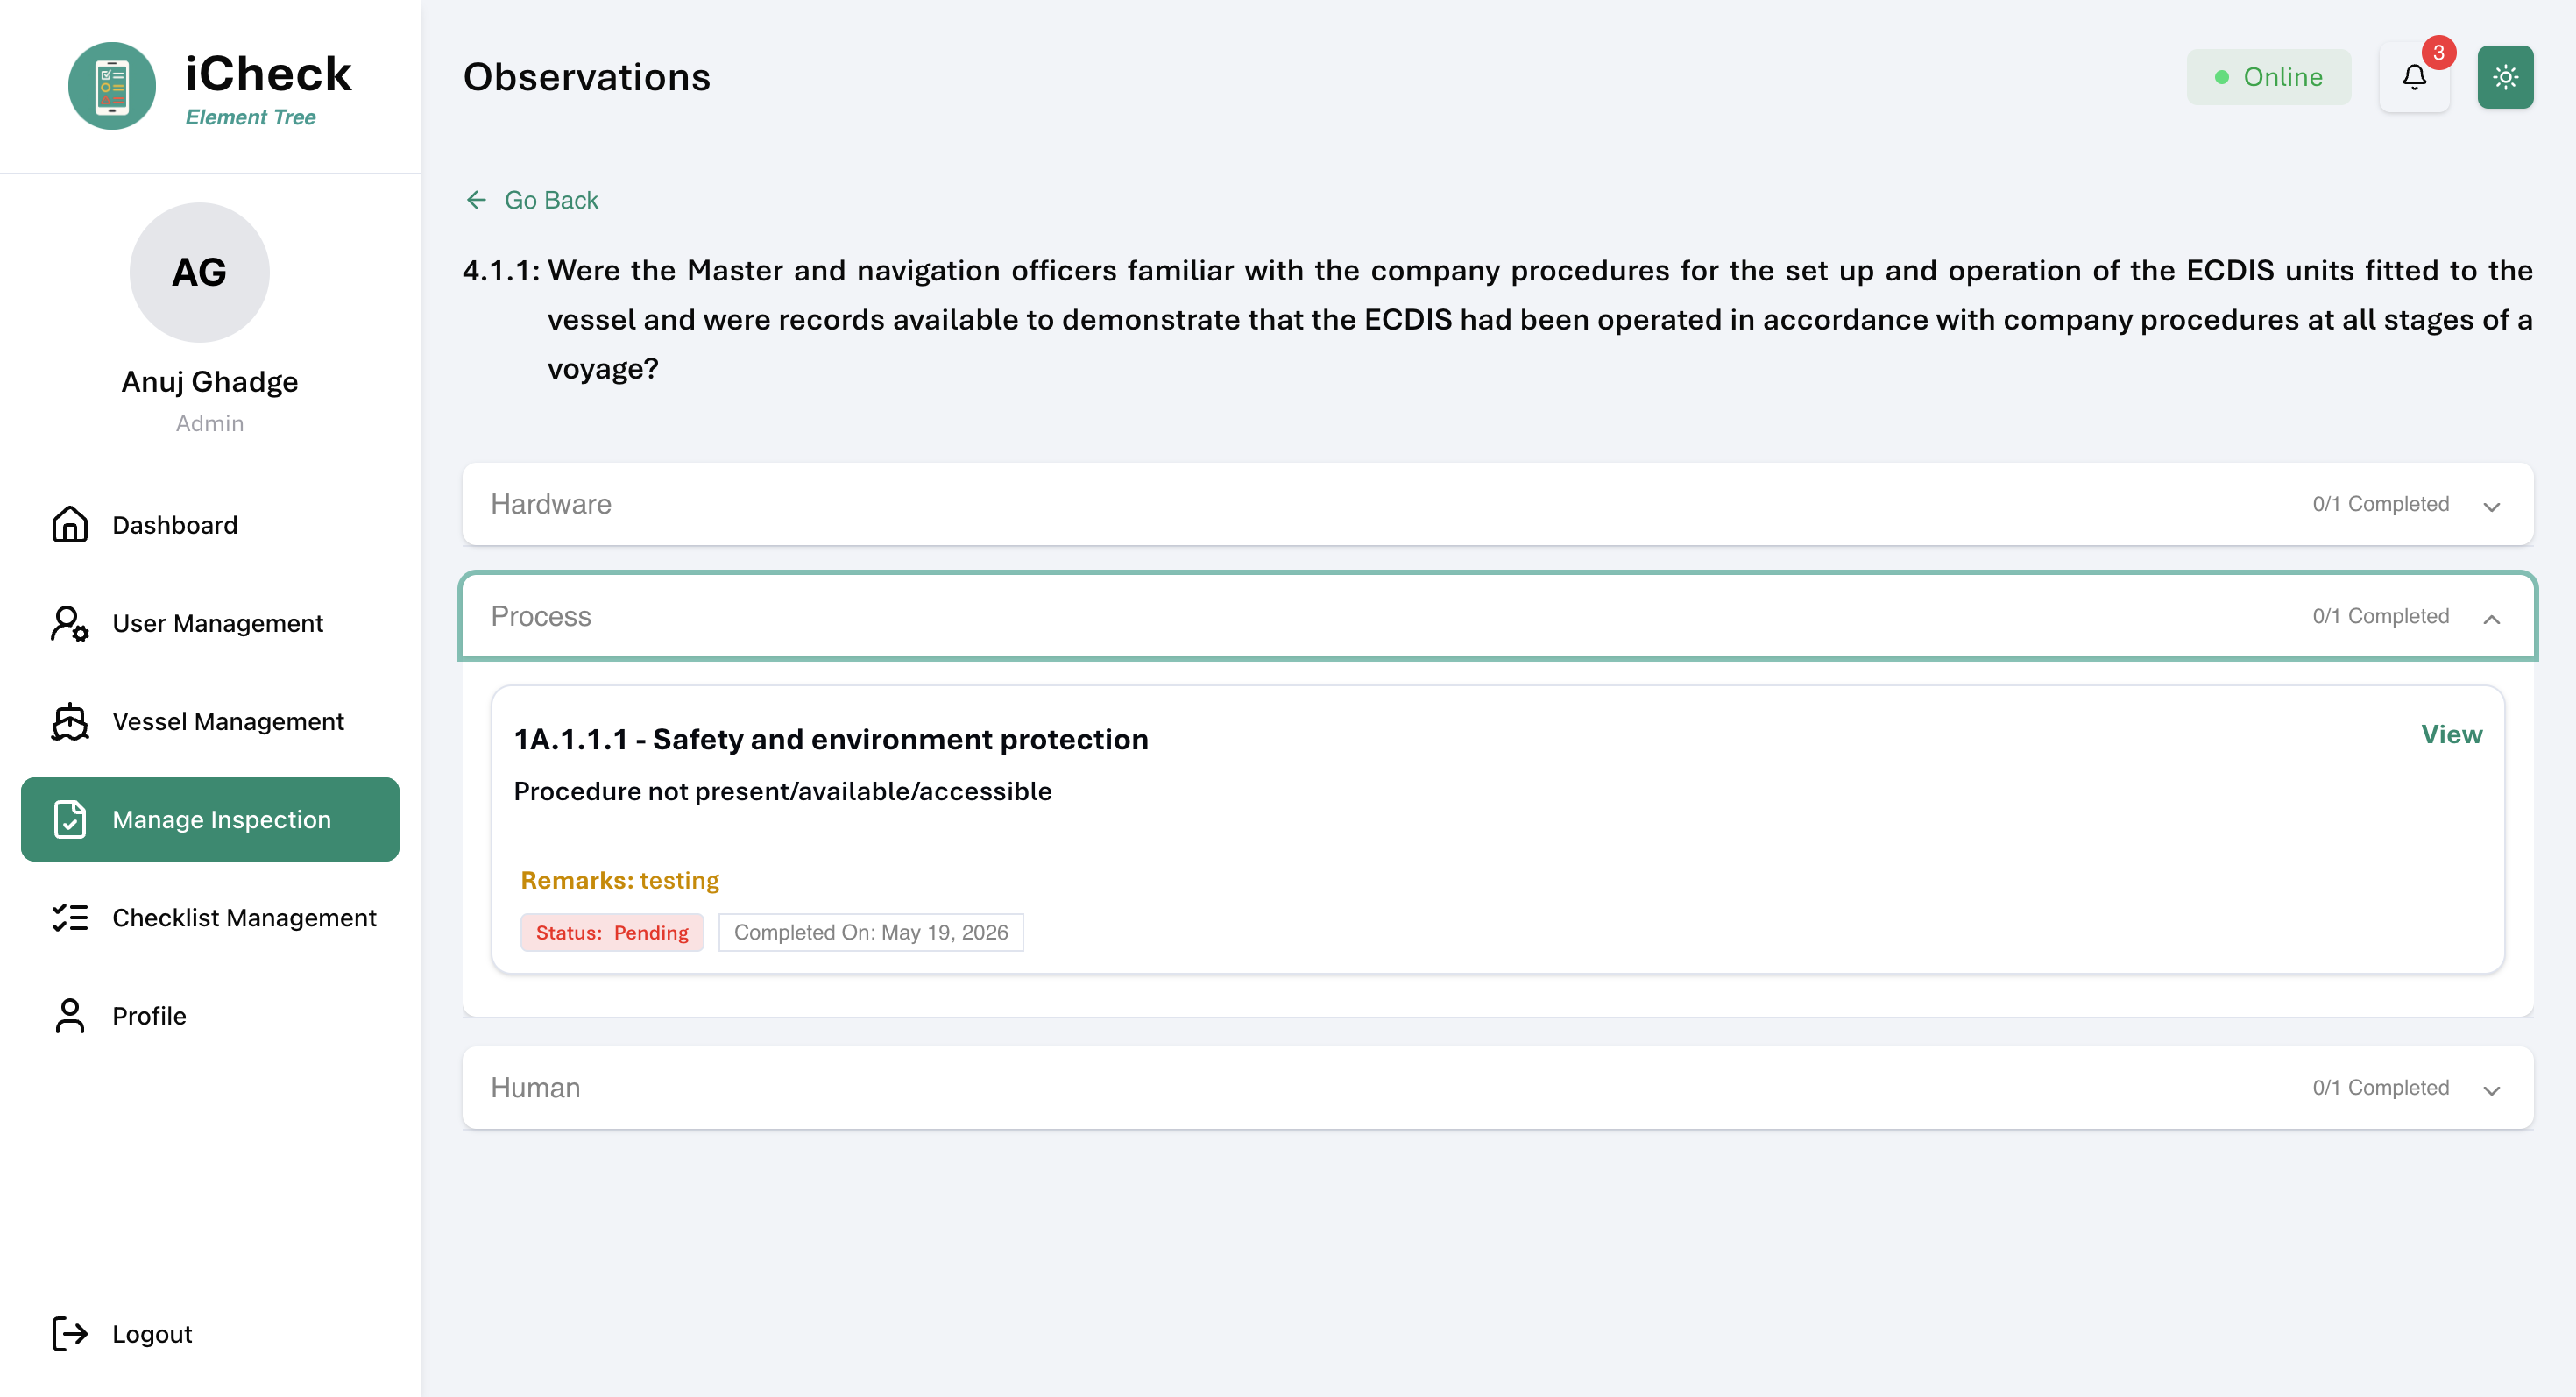Click the Checklist Management list icon
This screenshot has width=2576, height=1397.
(70, 917)
